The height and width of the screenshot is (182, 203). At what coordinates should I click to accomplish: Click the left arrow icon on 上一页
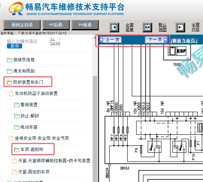pos(102,40)
